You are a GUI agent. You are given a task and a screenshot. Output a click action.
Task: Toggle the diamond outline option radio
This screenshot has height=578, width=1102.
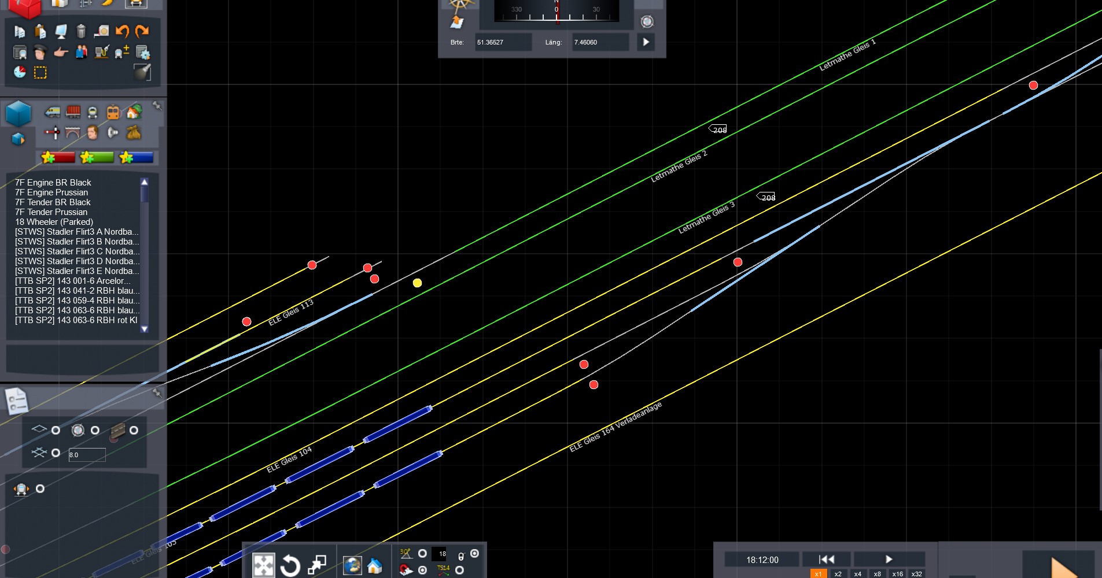pyautogui.click(x=56, y=431)
